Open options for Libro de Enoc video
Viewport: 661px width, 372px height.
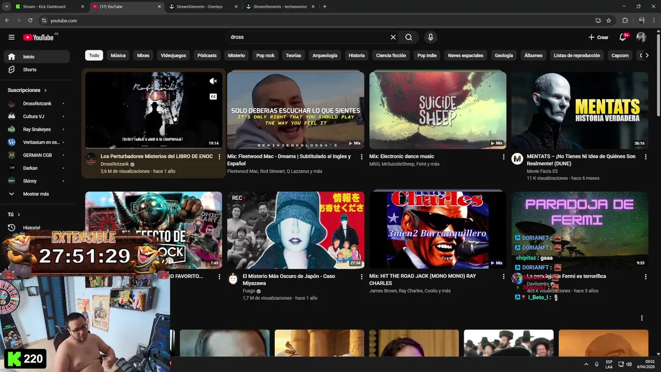click(x=219, y=157)
